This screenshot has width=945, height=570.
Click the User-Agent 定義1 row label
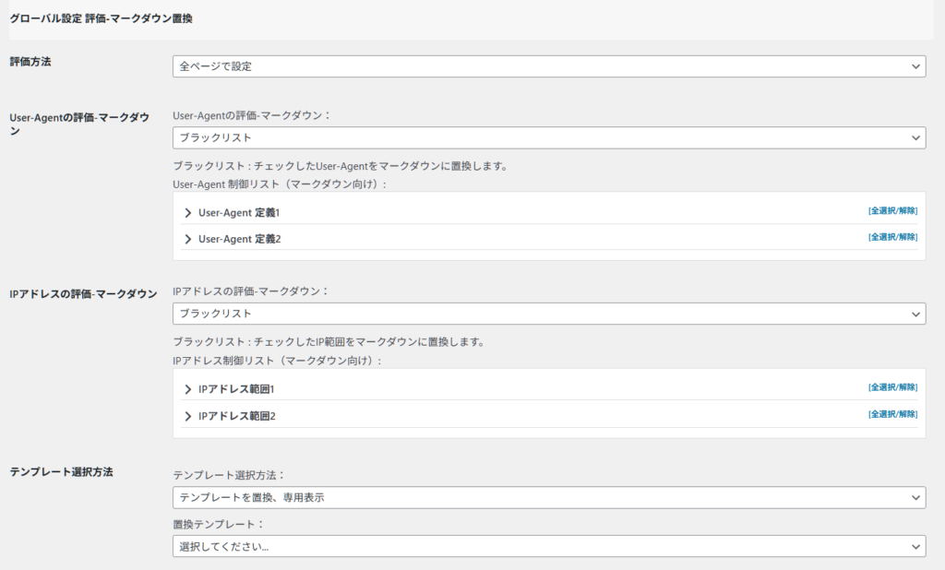(239, 212)
